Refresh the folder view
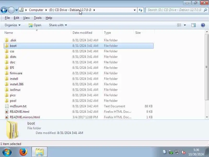This screenshot has width=209, height=157. click(x=141, y=10)
